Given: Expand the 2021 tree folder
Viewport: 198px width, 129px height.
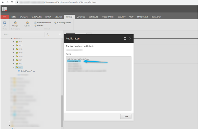Looking at the screenshot, I should (14, 60).
